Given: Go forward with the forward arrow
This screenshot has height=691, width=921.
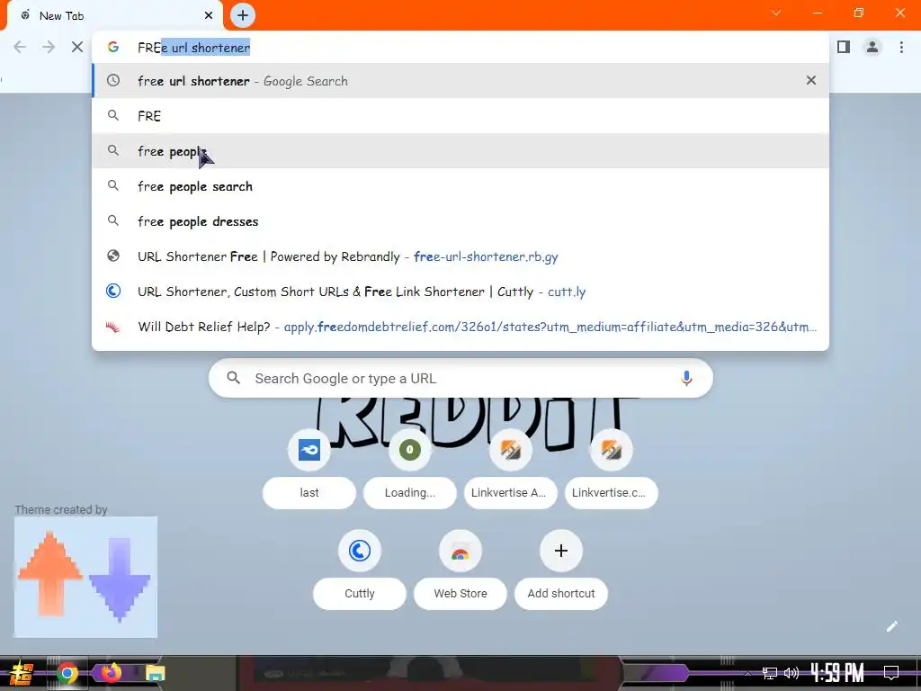Looking at the screenshot, I should (49, 47).
